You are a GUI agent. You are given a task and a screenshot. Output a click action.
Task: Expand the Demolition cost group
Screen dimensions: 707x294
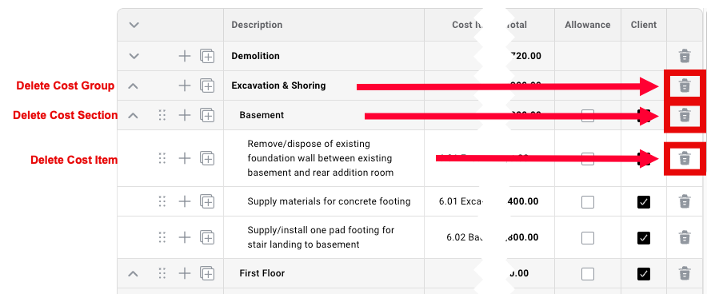pos(134,56)
